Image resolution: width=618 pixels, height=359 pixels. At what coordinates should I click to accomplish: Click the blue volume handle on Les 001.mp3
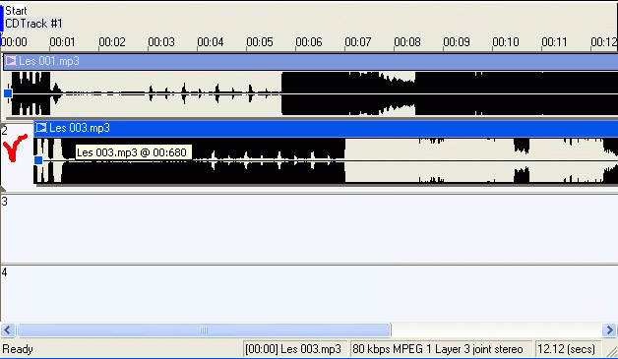pos(8,93)
